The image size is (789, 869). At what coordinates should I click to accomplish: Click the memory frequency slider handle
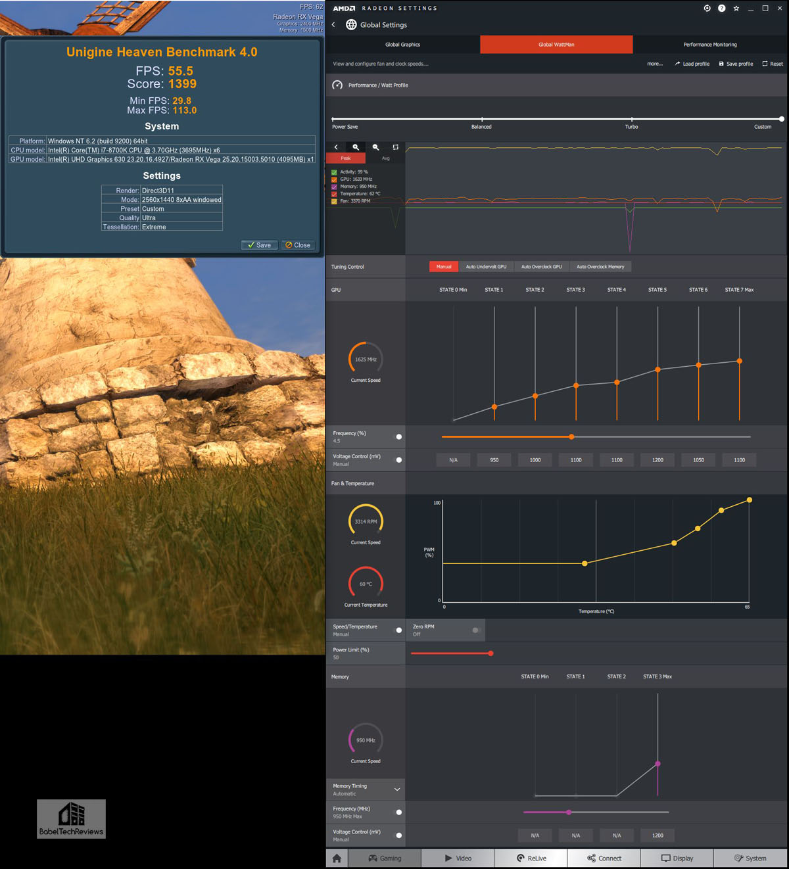(569, 812)
